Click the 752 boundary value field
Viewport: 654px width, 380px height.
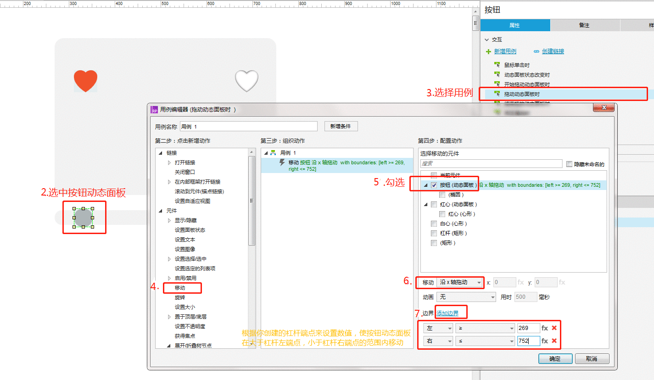coord(528,341)
